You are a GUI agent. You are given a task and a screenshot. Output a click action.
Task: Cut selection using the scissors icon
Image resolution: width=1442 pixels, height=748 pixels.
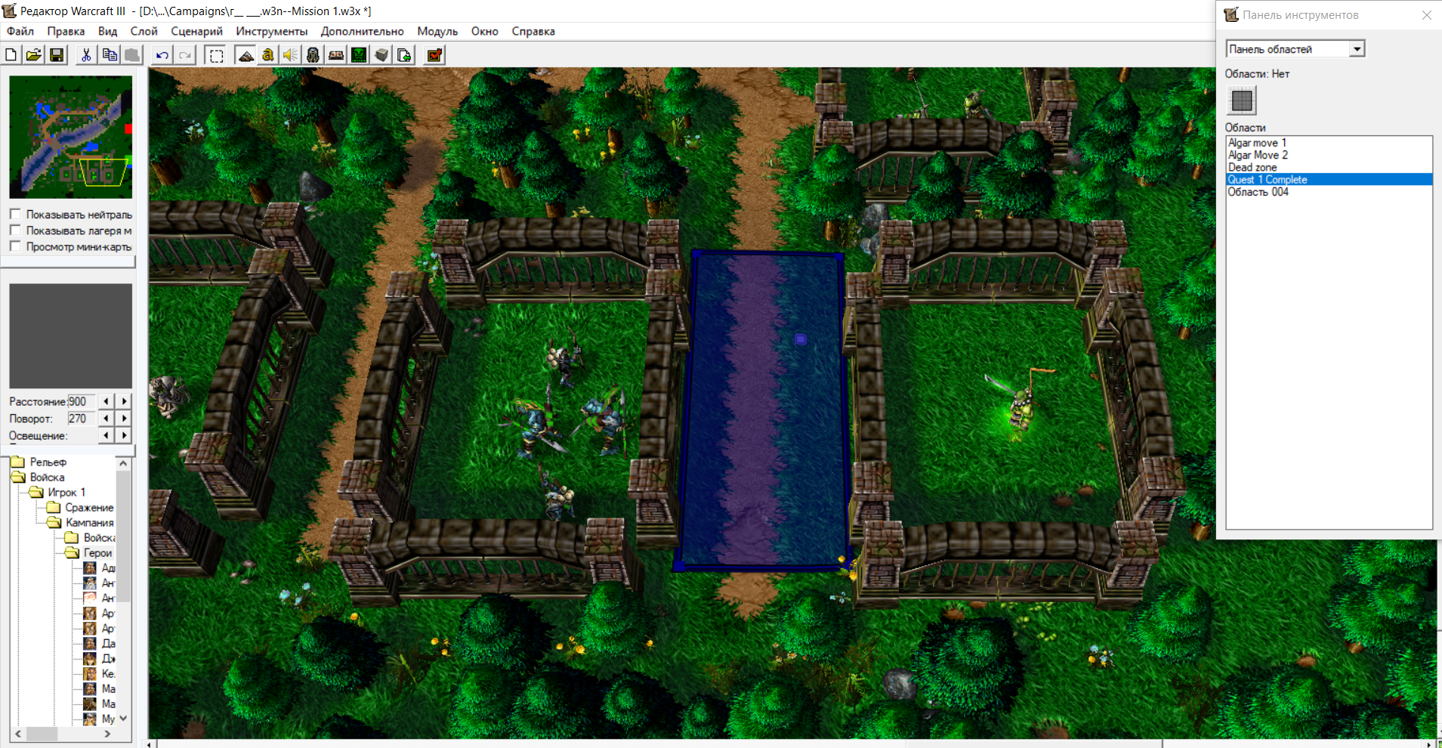[x=86, y=55]
